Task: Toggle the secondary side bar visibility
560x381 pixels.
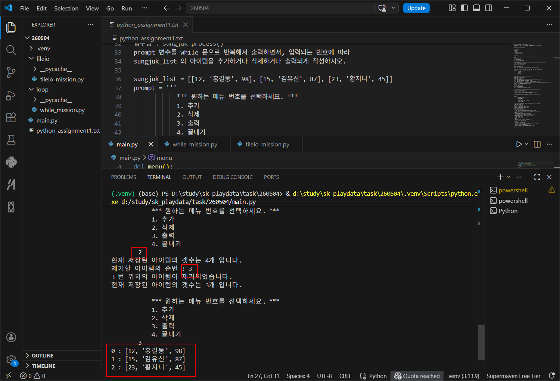Action: coord(489,8)
